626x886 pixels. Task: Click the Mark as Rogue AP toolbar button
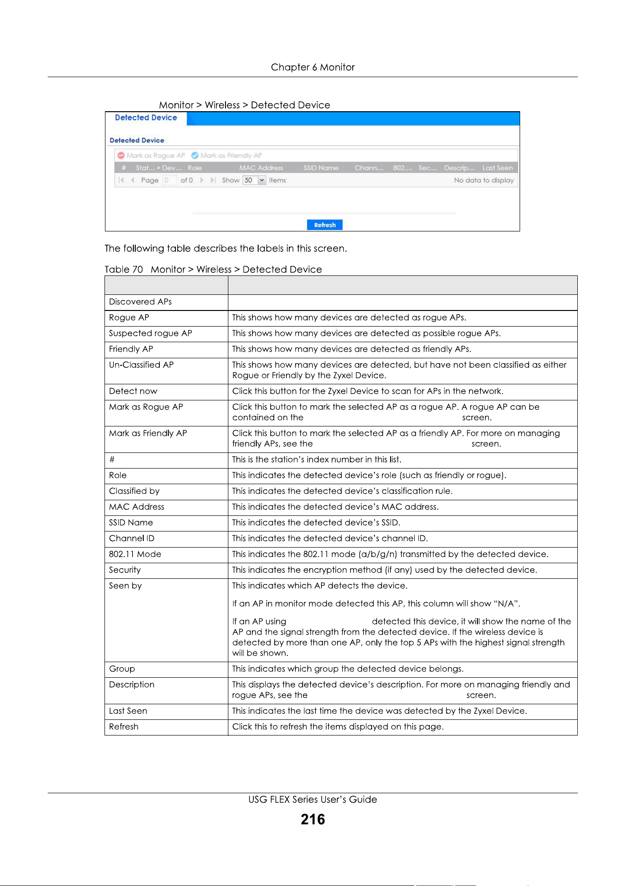click(x=151, y=155)
